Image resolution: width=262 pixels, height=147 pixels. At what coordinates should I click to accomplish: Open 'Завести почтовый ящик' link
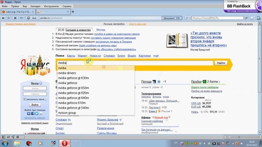point(35,123)
